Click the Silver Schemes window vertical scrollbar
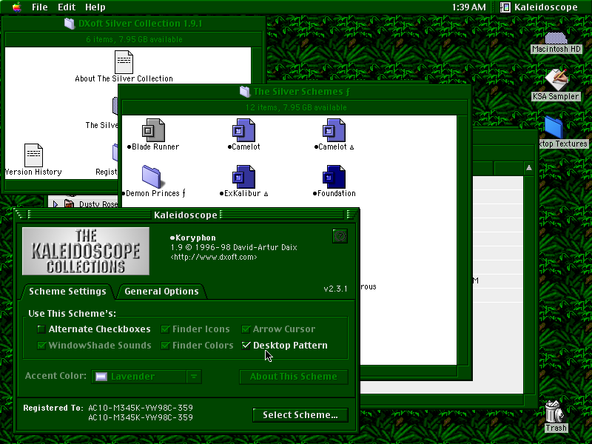Screen dimensions: 592x444 tap(462, 240)
